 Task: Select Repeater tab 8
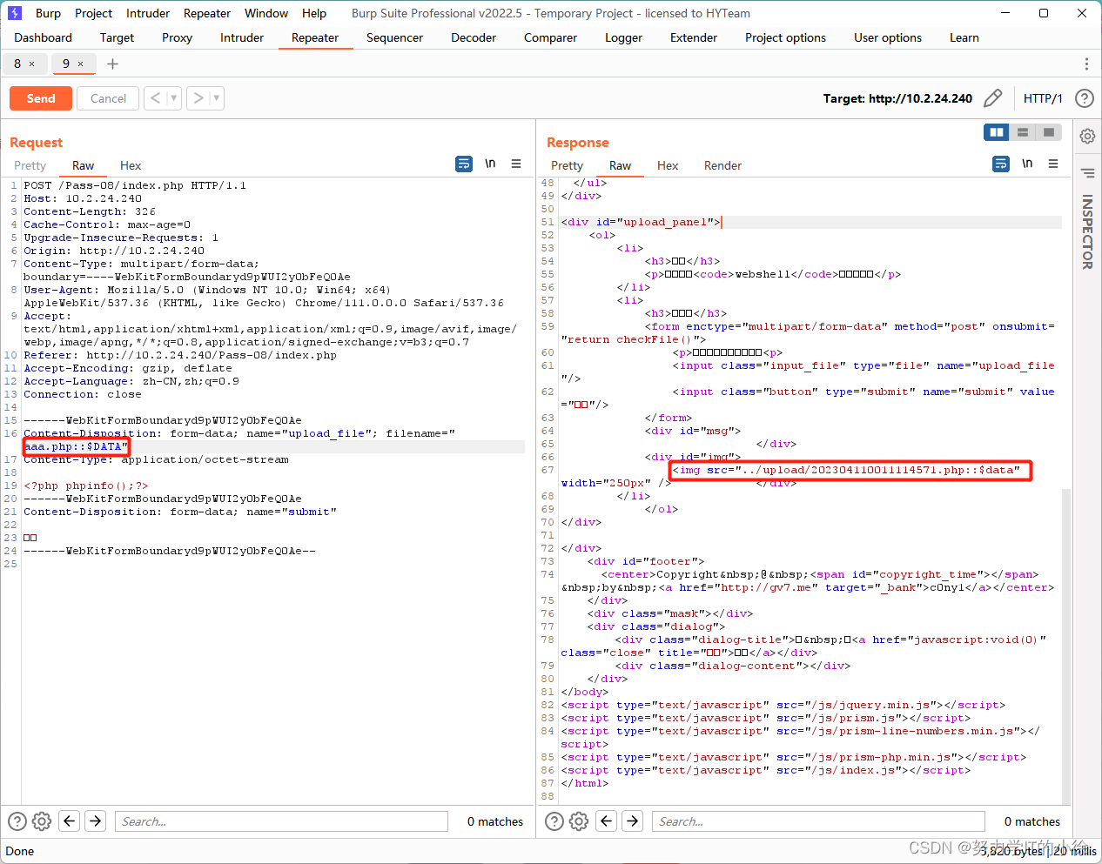tap(17, 64)
